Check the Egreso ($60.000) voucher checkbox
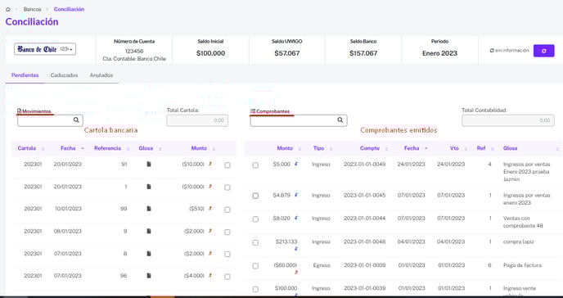The width and height of the screenshot is (563, 298). pyautogui.click(x=255, y=266)
